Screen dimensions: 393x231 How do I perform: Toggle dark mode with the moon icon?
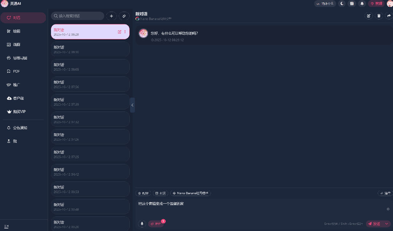coord(342,4)
